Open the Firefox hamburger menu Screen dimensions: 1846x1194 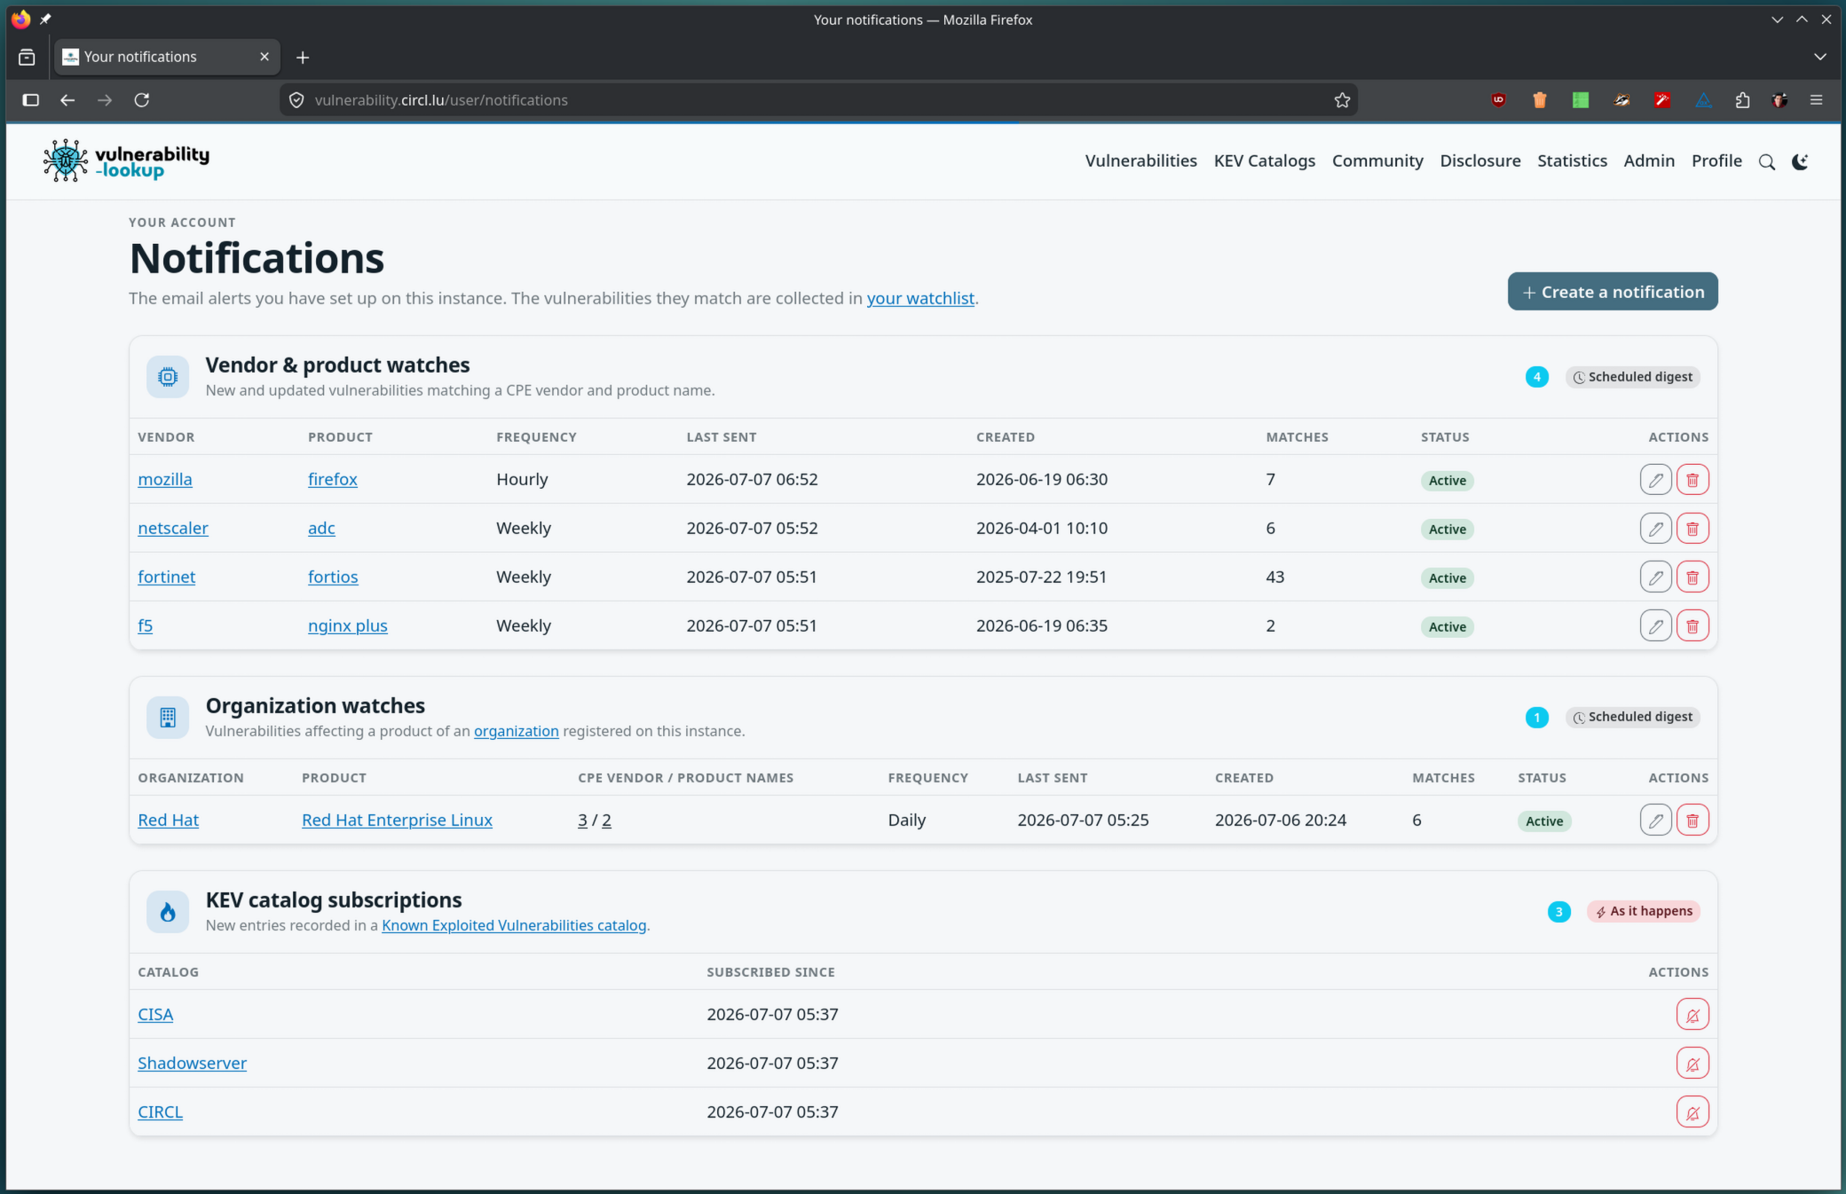[x=1816, y=100]
